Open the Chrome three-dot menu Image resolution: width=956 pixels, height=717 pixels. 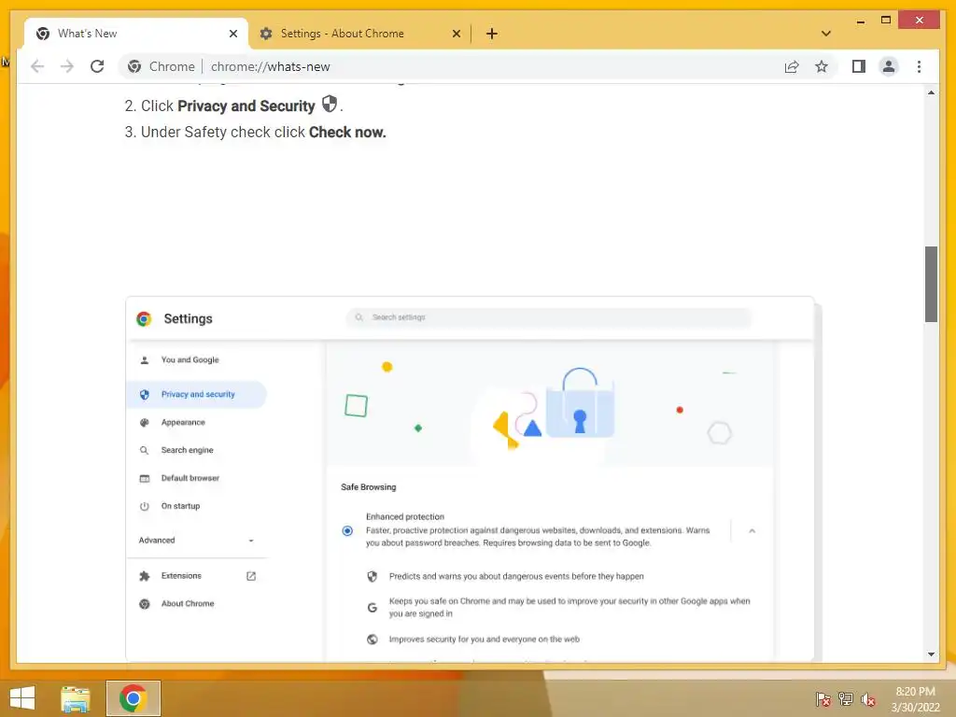point(919,66)
